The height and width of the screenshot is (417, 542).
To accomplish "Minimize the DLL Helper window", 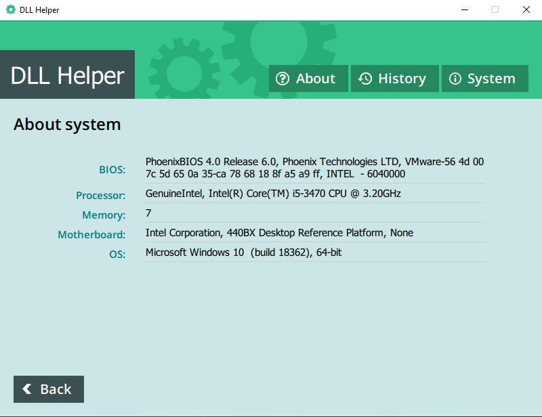I will pos(465,9).
